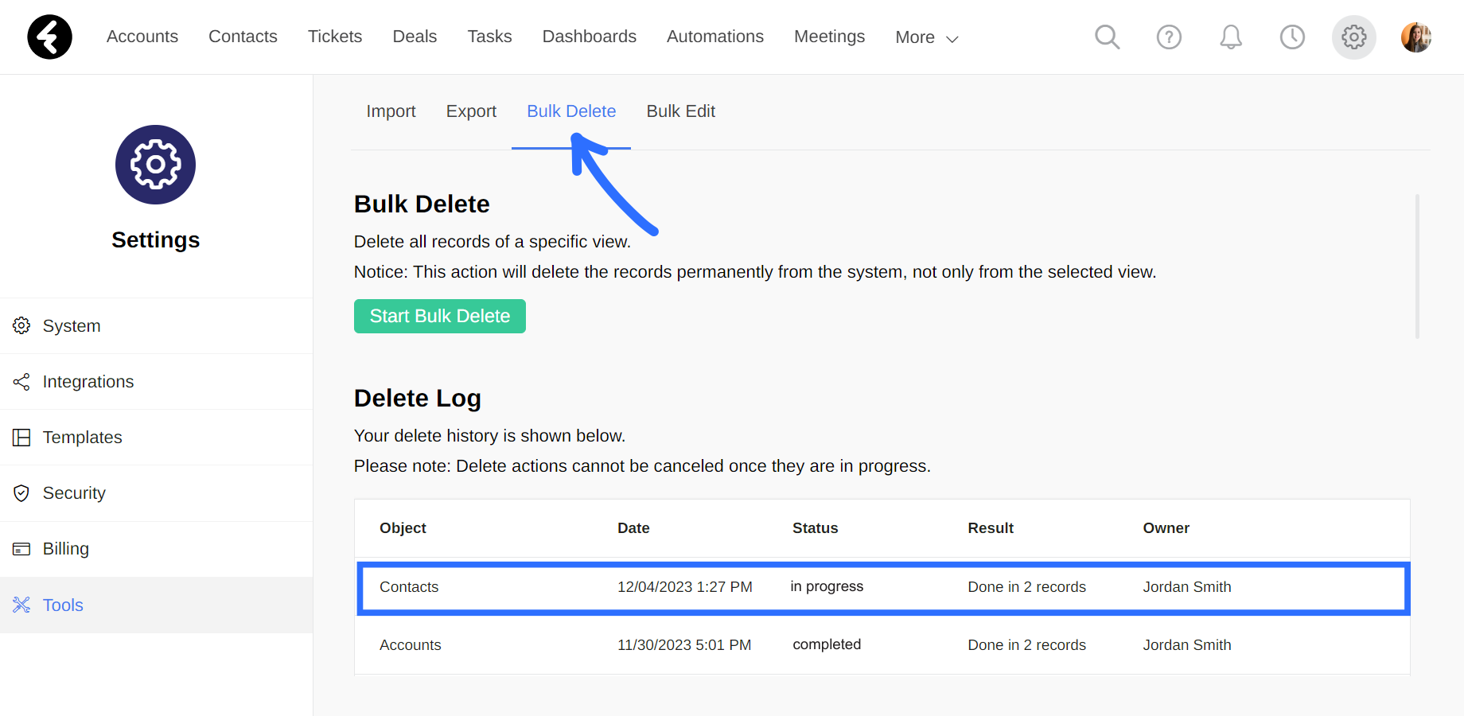Go to Tasks in top navigation
This screenshot has width=1464, height=716.
point(489,37)
